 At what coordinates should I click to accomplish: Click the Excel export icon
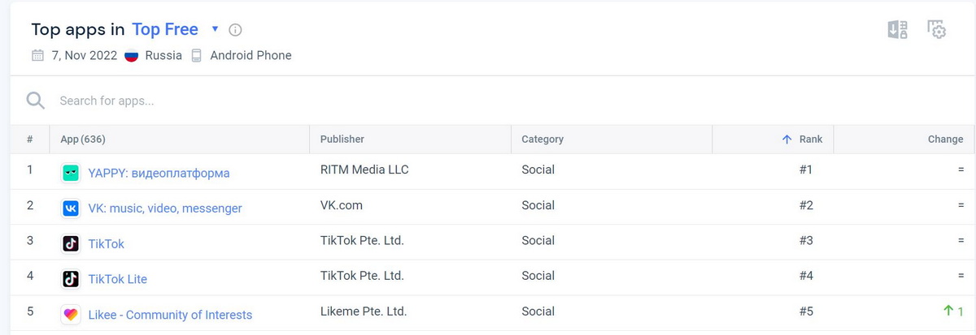coord(897,30)
